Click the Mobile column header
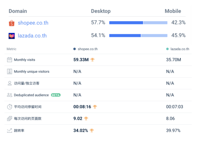Screen dimensions: 199x141 (173, 11)
